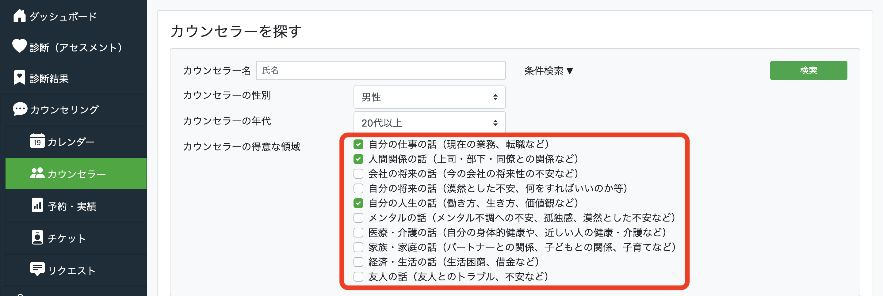Viewport: 883px width, 296px height.
Task: Check 友人の話 checkbox
Action: (x=358, y=277)
